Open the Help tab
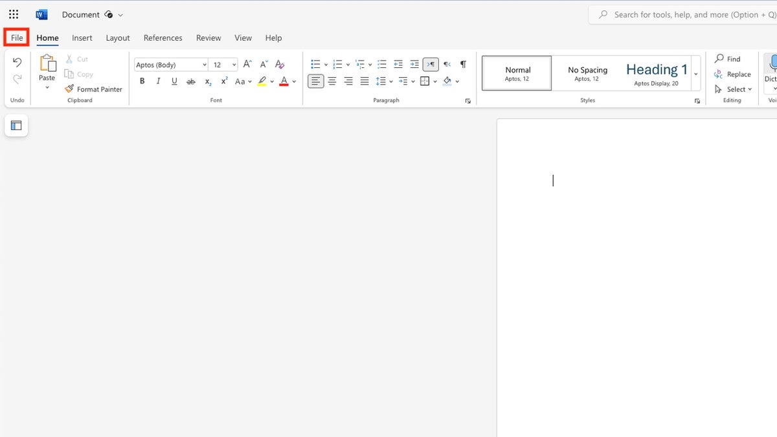777x437 pixels. click(274, 38)
